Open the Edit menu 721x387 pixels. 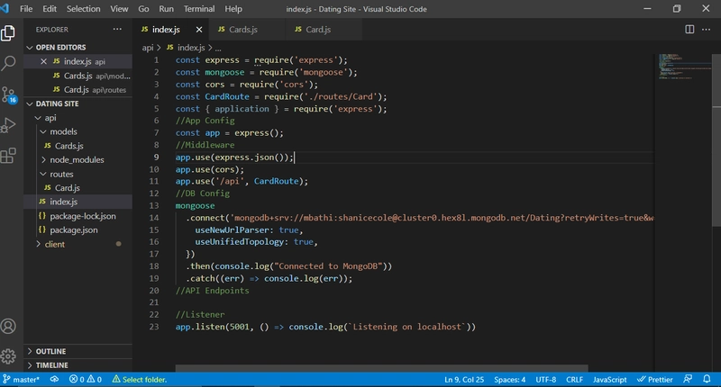50,9
